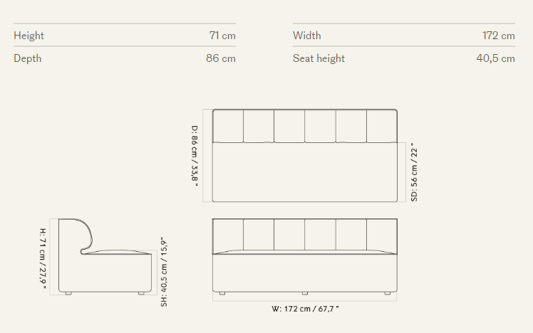
Task: Click the rightmost back cushion in top view
Action: pyautogui.click(x=381, y=127)
